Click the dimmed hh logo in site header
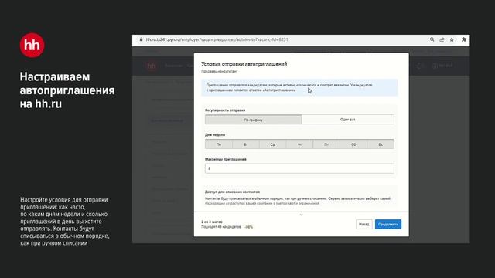The height and width of the screenshot is (278, 495). pos(152,66)
